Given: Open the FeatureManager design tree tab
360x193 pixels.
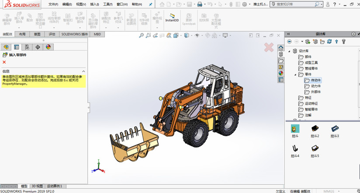Looking at the screenshot, I should [6, 47].
